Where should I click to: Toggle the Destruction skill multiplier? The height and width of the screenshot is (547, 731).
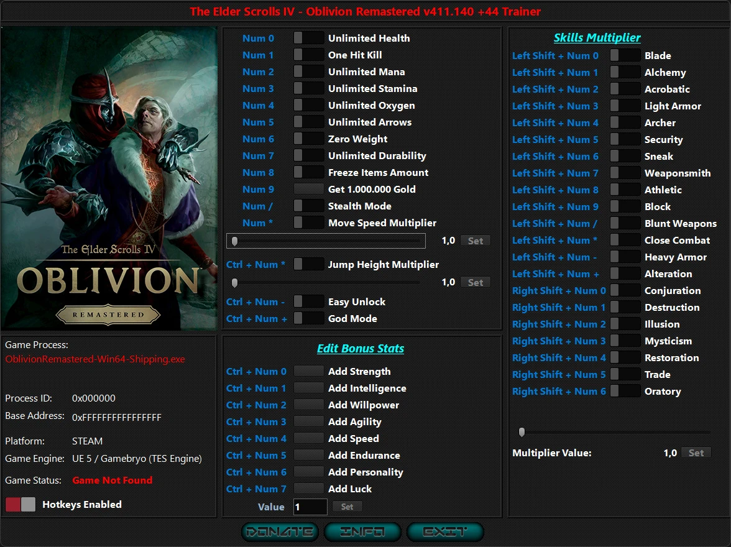625,307
